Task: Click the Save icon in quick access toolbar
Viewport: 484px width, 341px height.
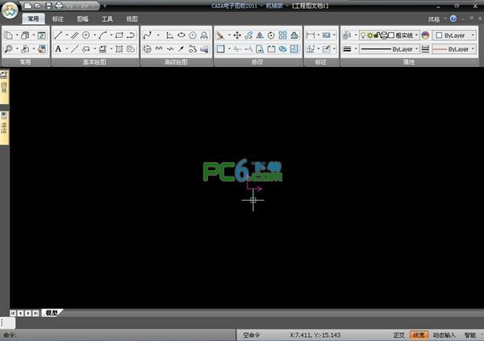Action: point(48,6)
